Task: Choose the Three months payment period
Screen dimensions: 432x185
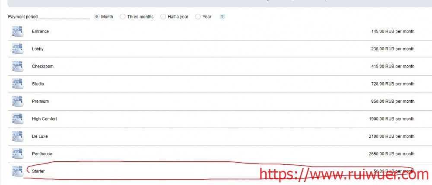Action: (x=123, y=17)
